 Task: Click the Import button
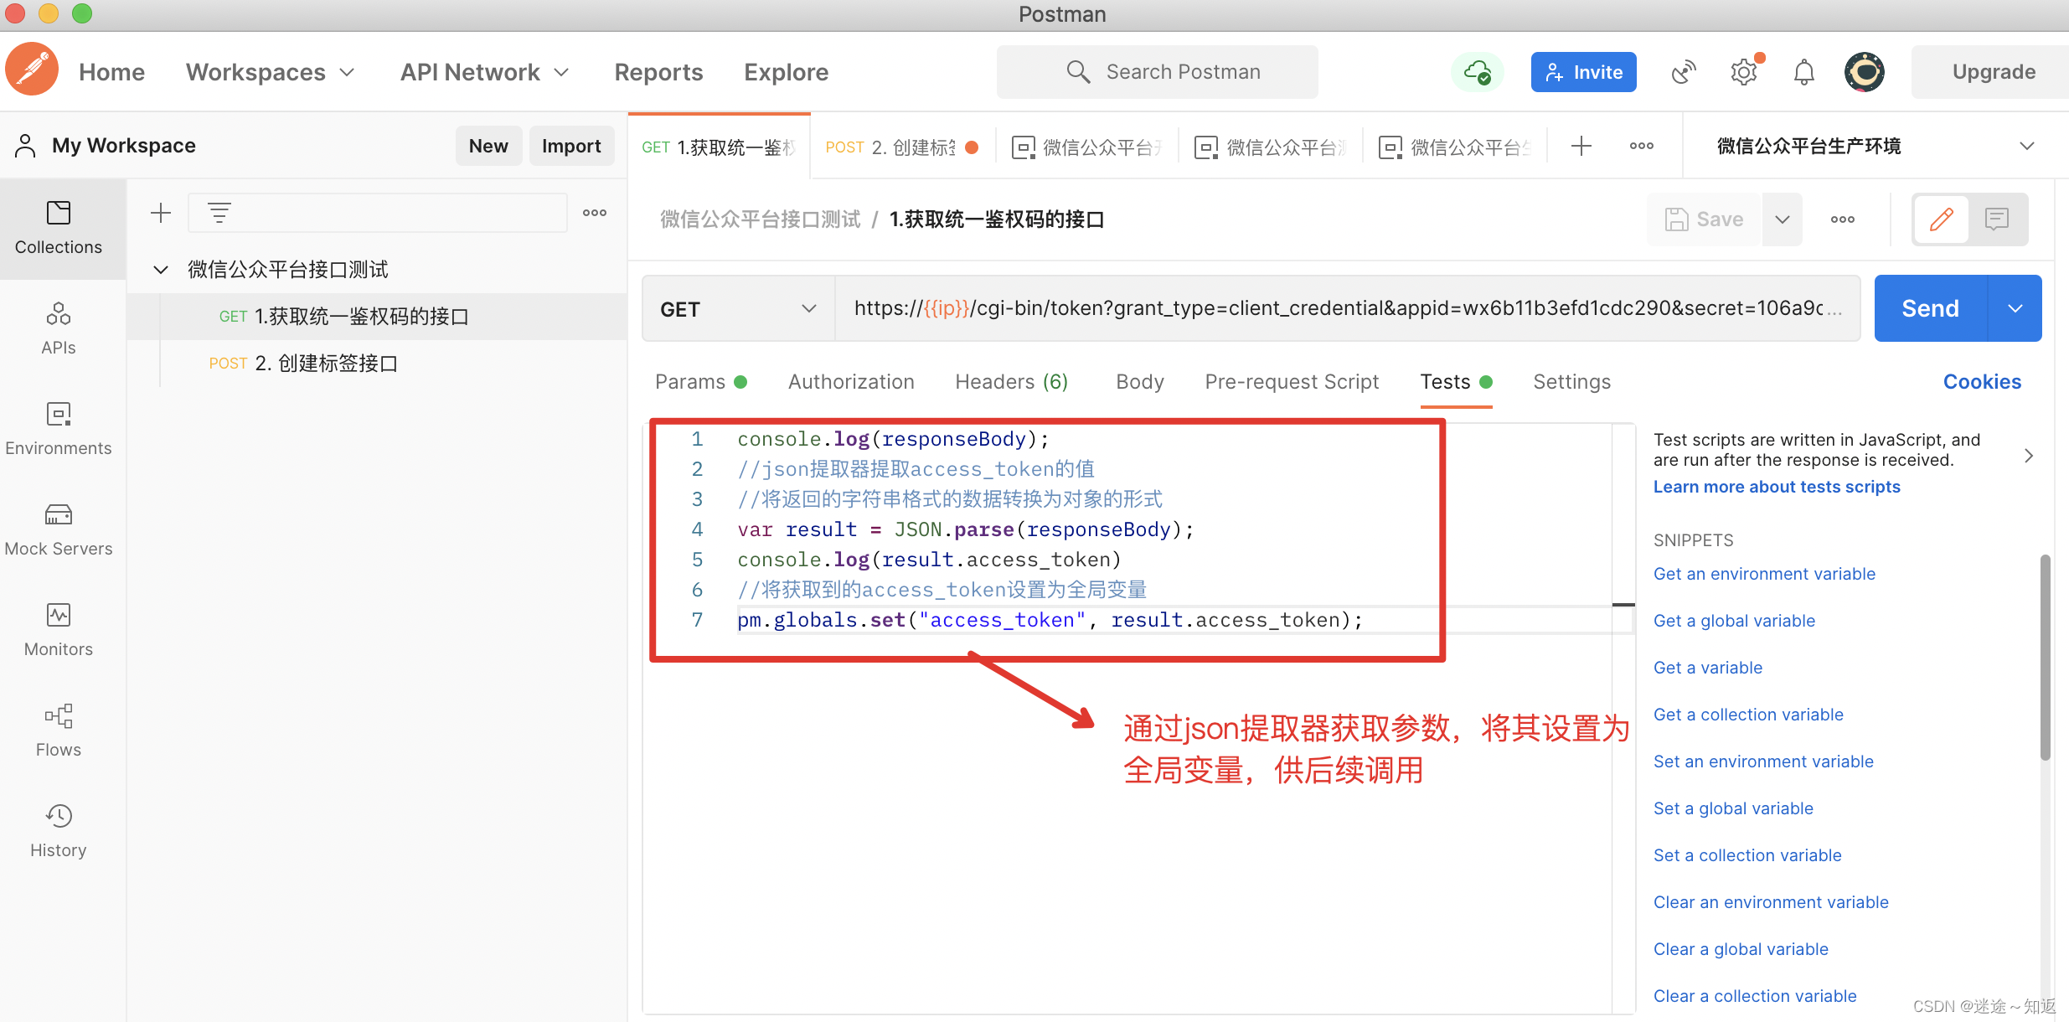tap(570, 146)
